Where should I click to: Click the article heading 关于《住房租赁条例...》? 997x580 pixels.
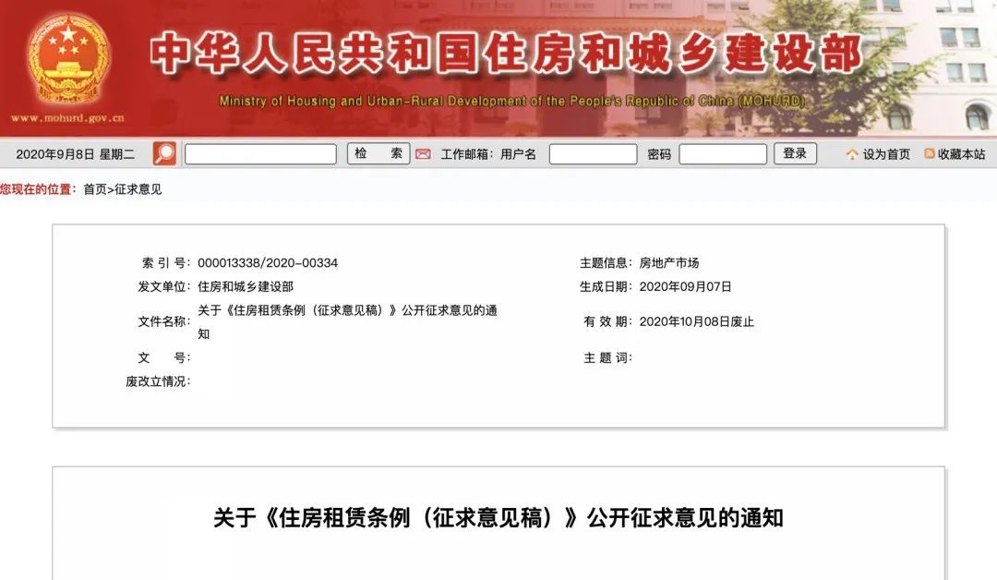[498, 518]
